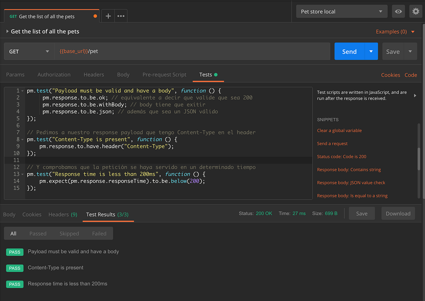
Task: Send the pet list request
Action: click(349, 51)
